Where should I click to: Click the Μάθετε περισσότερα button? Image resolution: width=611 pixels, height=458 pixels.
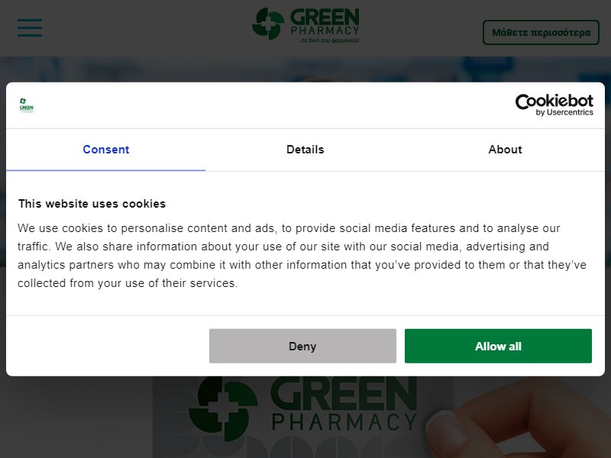click(541, 32)
